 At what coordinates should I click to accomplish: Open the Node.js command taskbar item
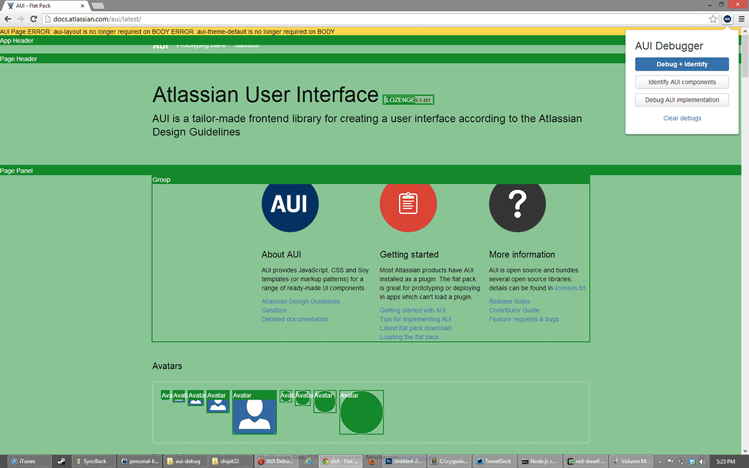[540, 461]
